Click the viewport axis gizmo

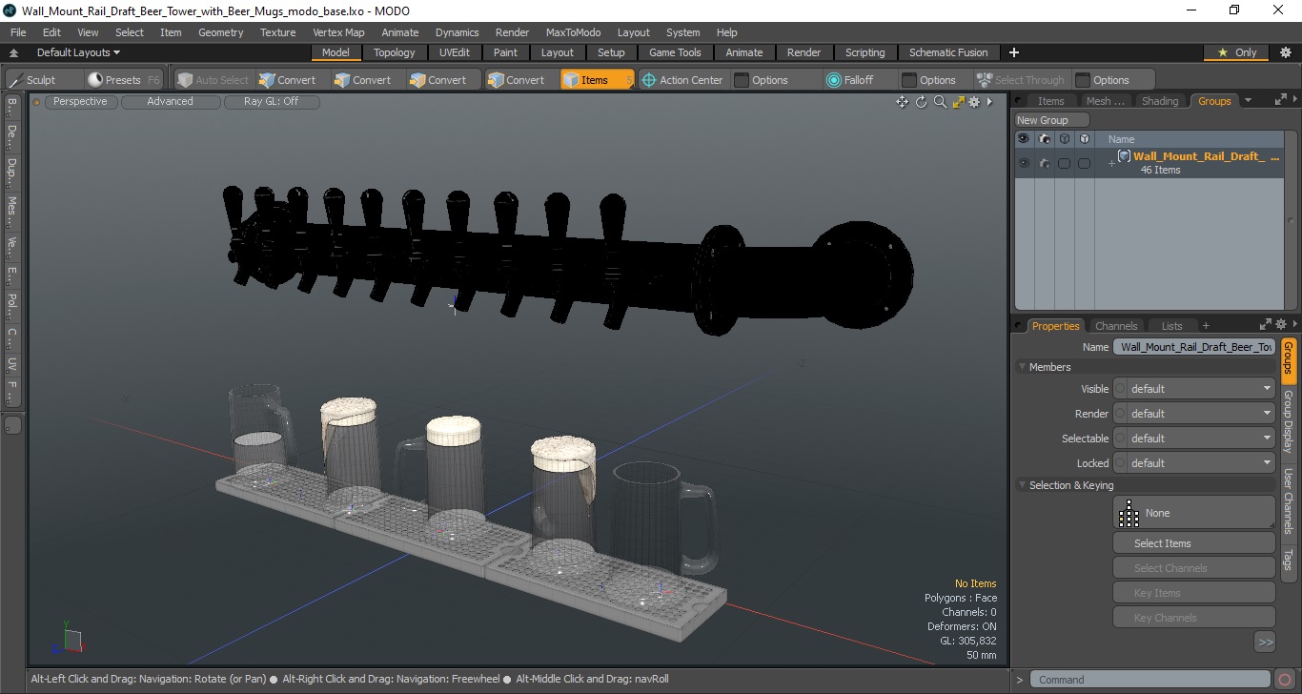[68, 640]
